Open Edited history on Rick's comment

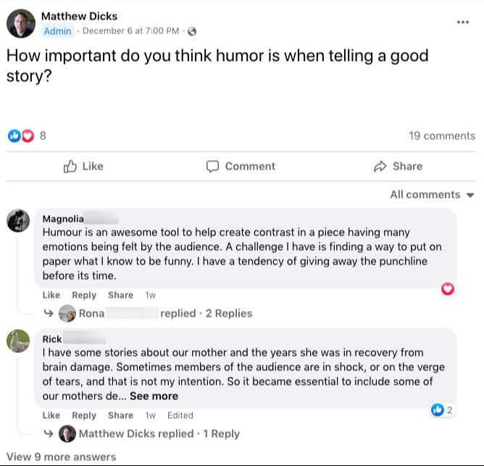(180, 415)
